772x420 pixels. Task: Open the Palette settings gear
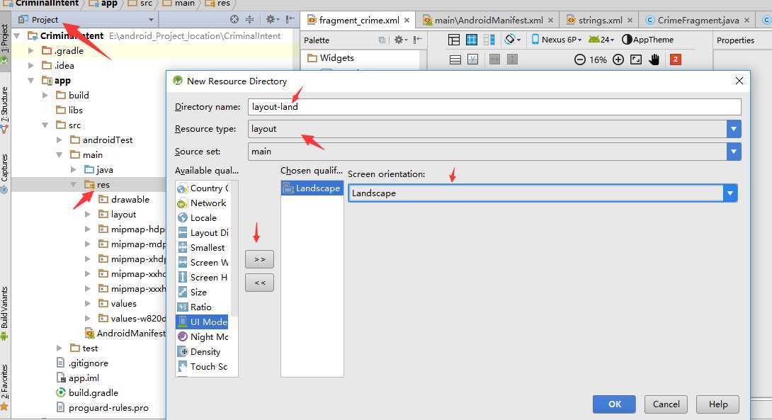pyautogui.click(x=400, y=40)
